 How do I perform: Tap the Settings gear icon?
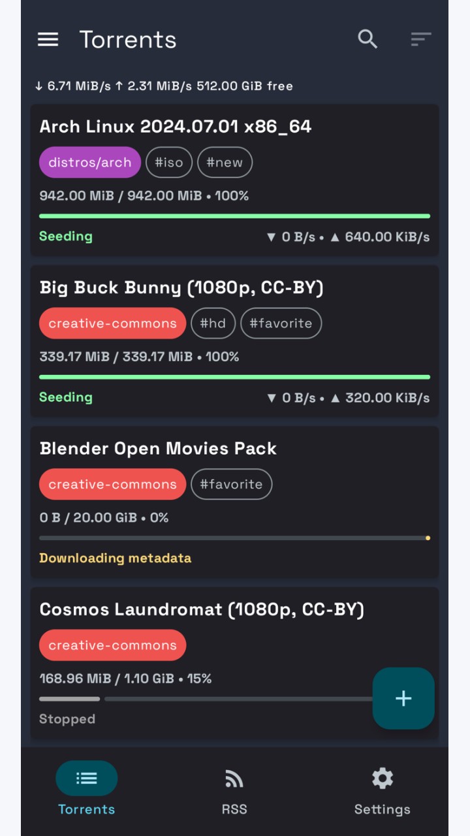click(383, 779)
